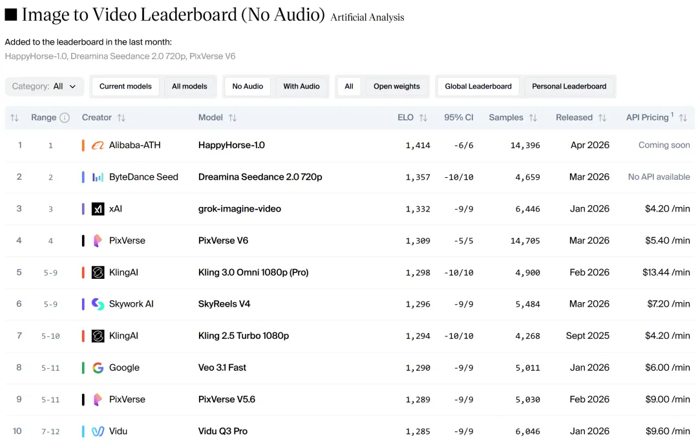Select the All weights filter
The width and height of the screenshot is (698, 447).
pos(349,87)
